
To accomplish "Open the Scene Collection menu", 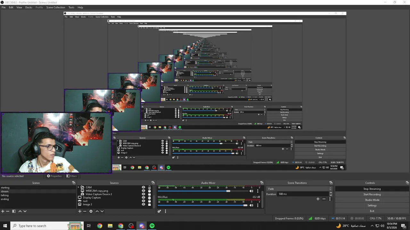I will pos(56,7).
